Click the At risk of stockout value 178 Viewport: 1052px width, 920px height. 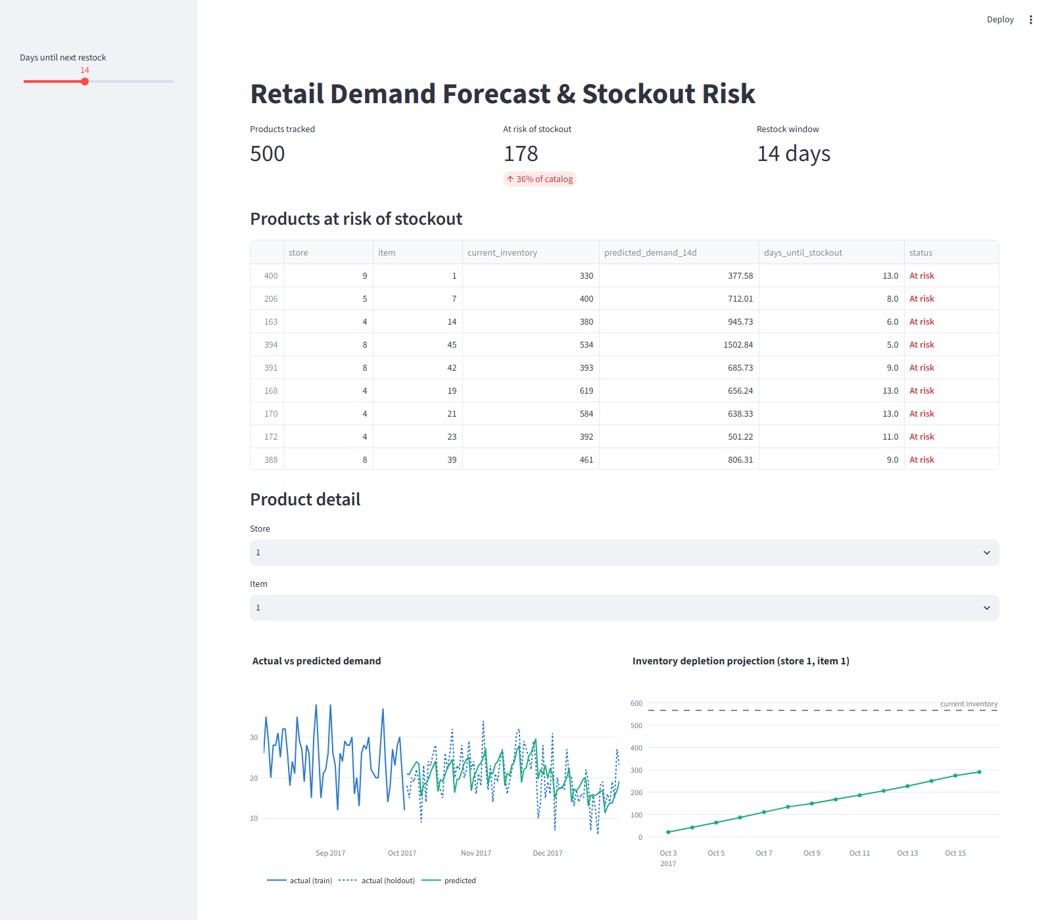(521, 153)
